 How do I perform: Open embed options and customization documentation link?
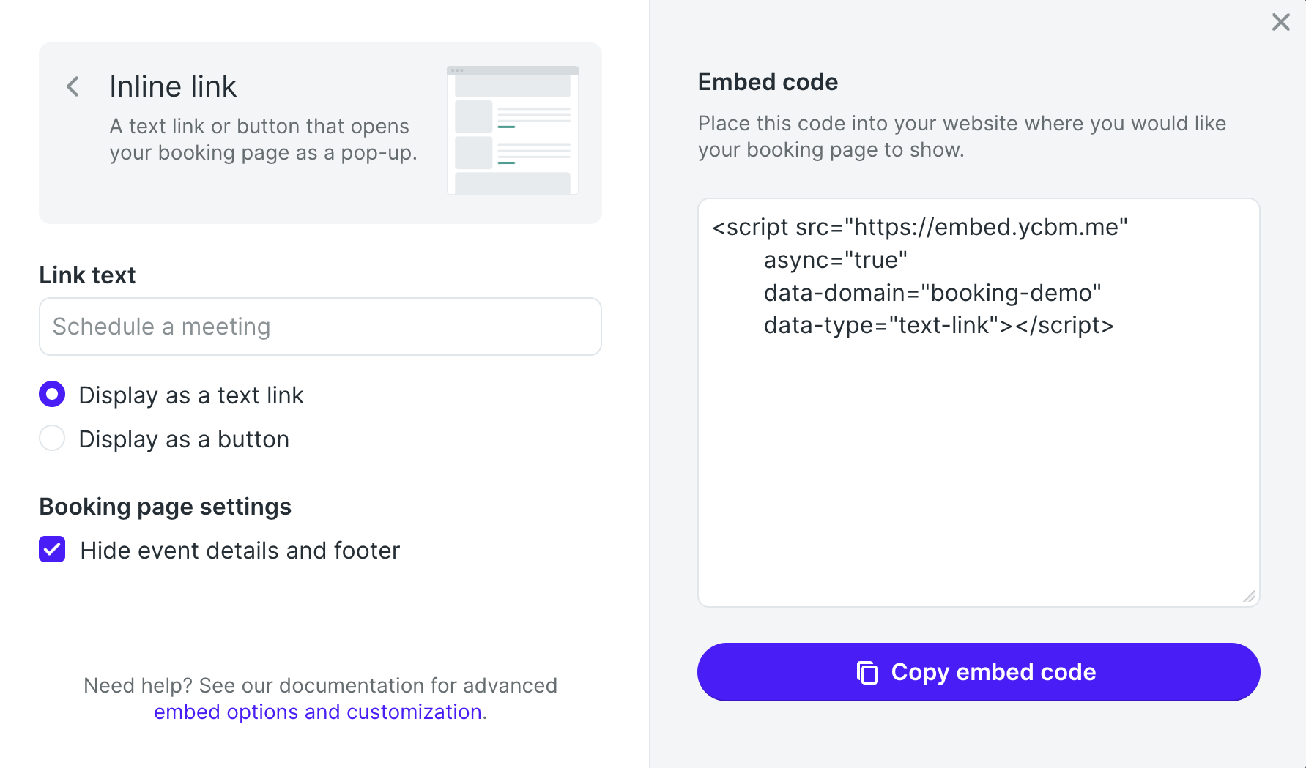point(318,712)
